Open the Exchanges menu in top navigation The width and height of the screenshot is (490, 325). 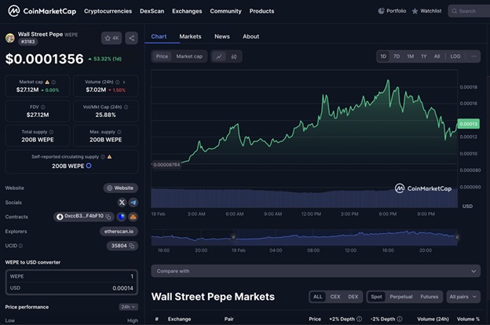click(187, 11)
